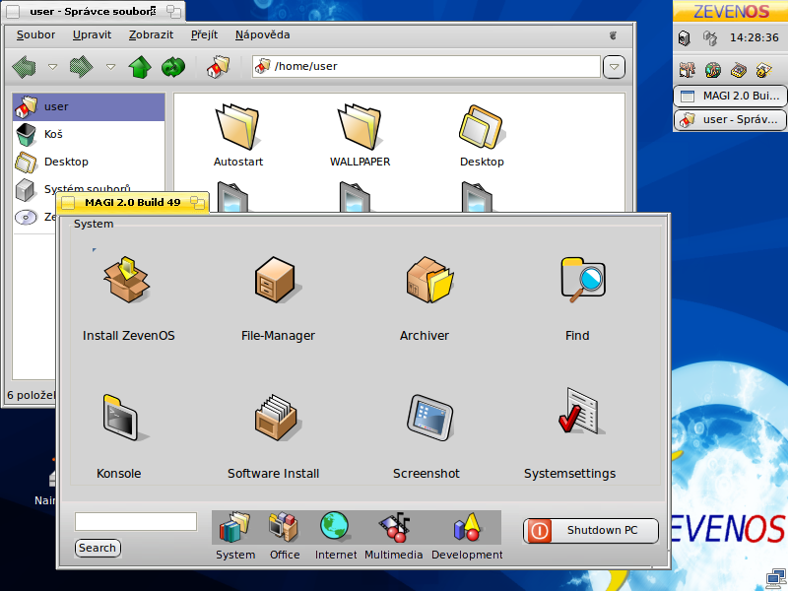
Task: Select the Autostart folder
Action: pyautogui.click(x=237, y=135)
